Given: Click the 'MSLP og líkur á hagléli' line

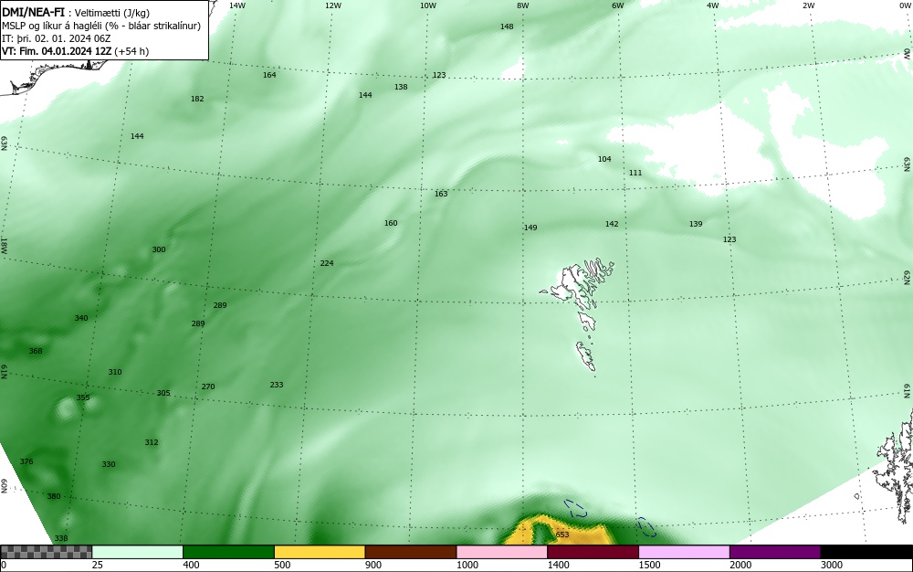Looking at the screenshot, I should (x=101, y=26).
